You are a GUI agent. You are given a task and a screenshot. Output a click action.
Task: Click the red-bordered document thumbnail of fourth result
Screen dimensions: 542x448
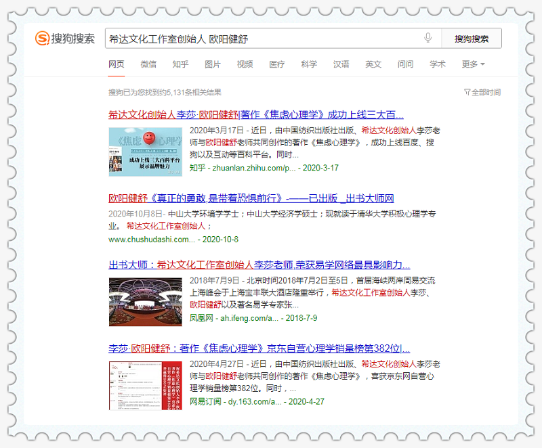pos(145,385)
